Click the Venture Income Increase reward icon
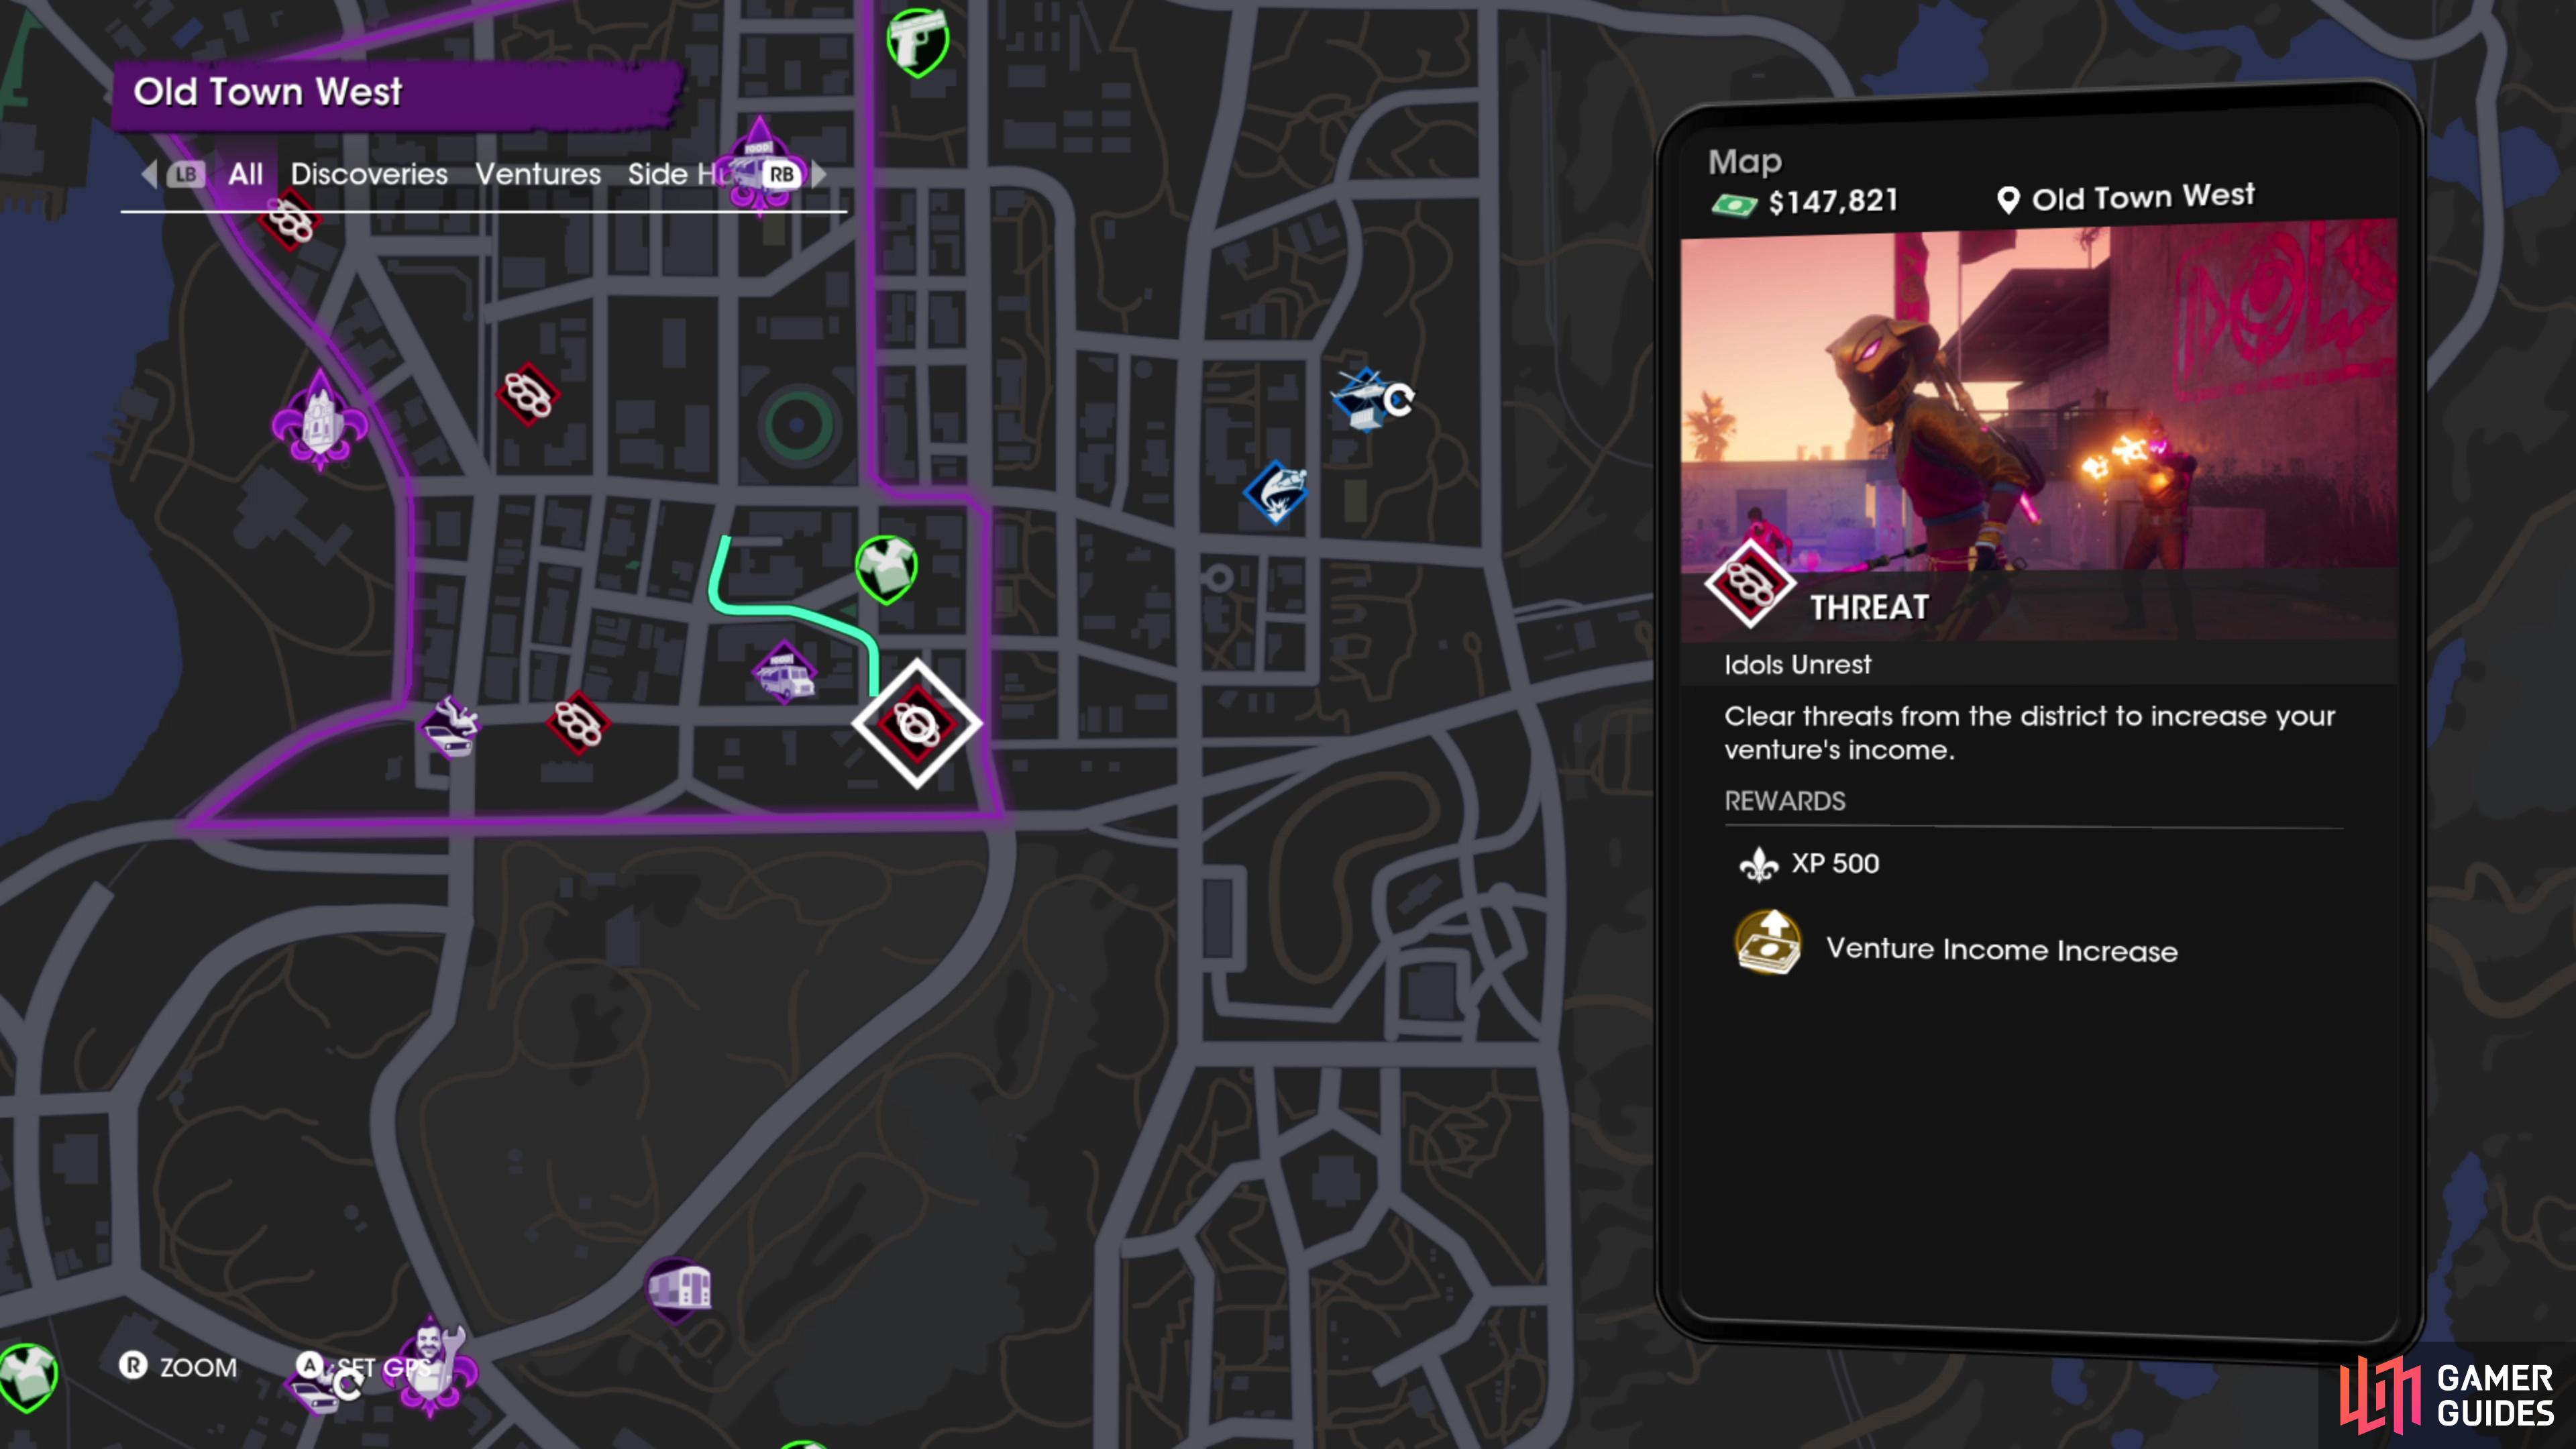Image resolution: width=2576 pixels, height=1449 pixels. pyautogui.click(x=1767, y=942)
